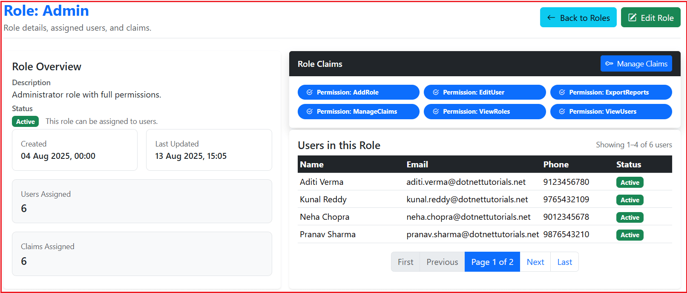The image size is (687, 293).
Task: Click email pranav.sharma@dotnettutorials.net
Action: click(x=473, y=234)
